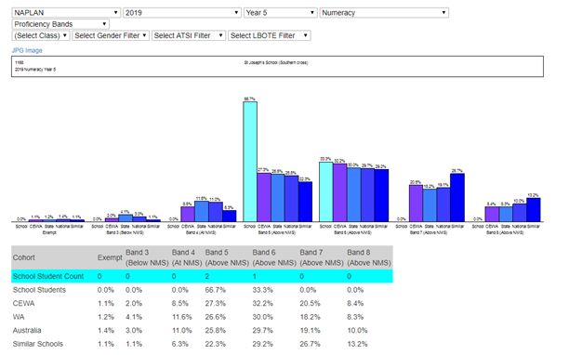This screenshot has height=355, width=582.
Task: Click the School bar in Band 6 group
Action: [326, 191]
